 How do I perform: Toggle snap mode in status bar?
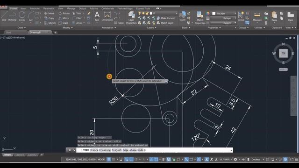114,159
